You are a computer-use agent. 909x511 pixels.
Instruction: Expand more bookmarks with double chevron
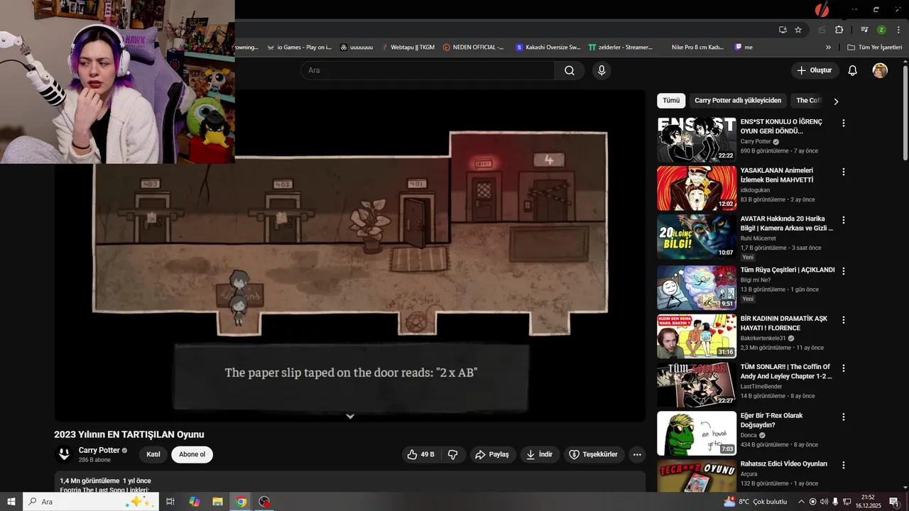828,48
